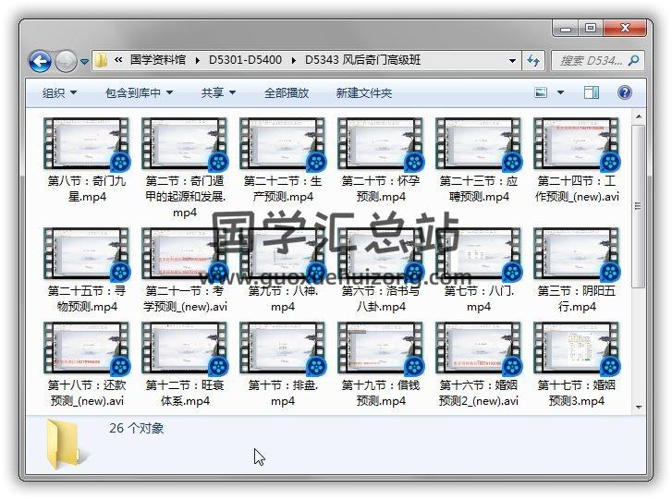The width and height of the screenshot is (672, 500).
Task: Select the folder icon in details pane
Action: tap(67, 442)
